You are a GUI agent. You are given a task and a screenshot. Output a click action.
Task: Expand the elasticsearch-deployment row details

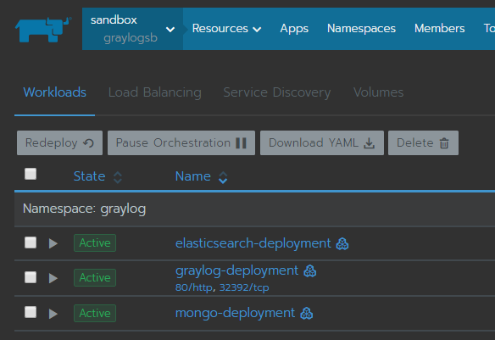53,243
